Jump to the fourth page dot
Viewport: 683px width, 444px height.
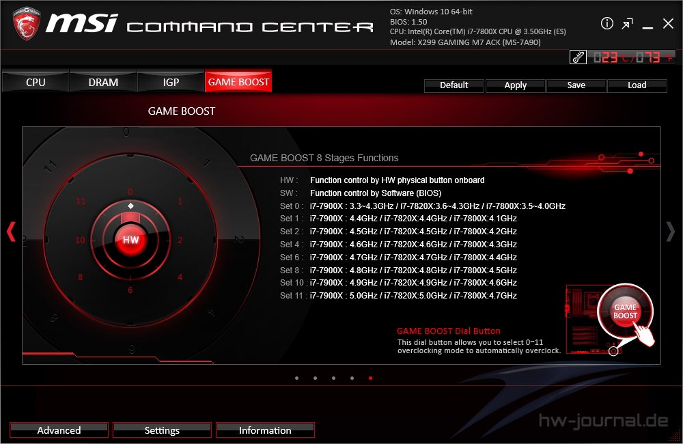click(x=352, y=378)
